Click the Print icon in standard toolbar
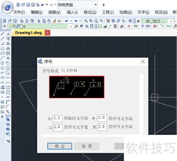This screenshot has width=177, height=161. click(22, 21)
